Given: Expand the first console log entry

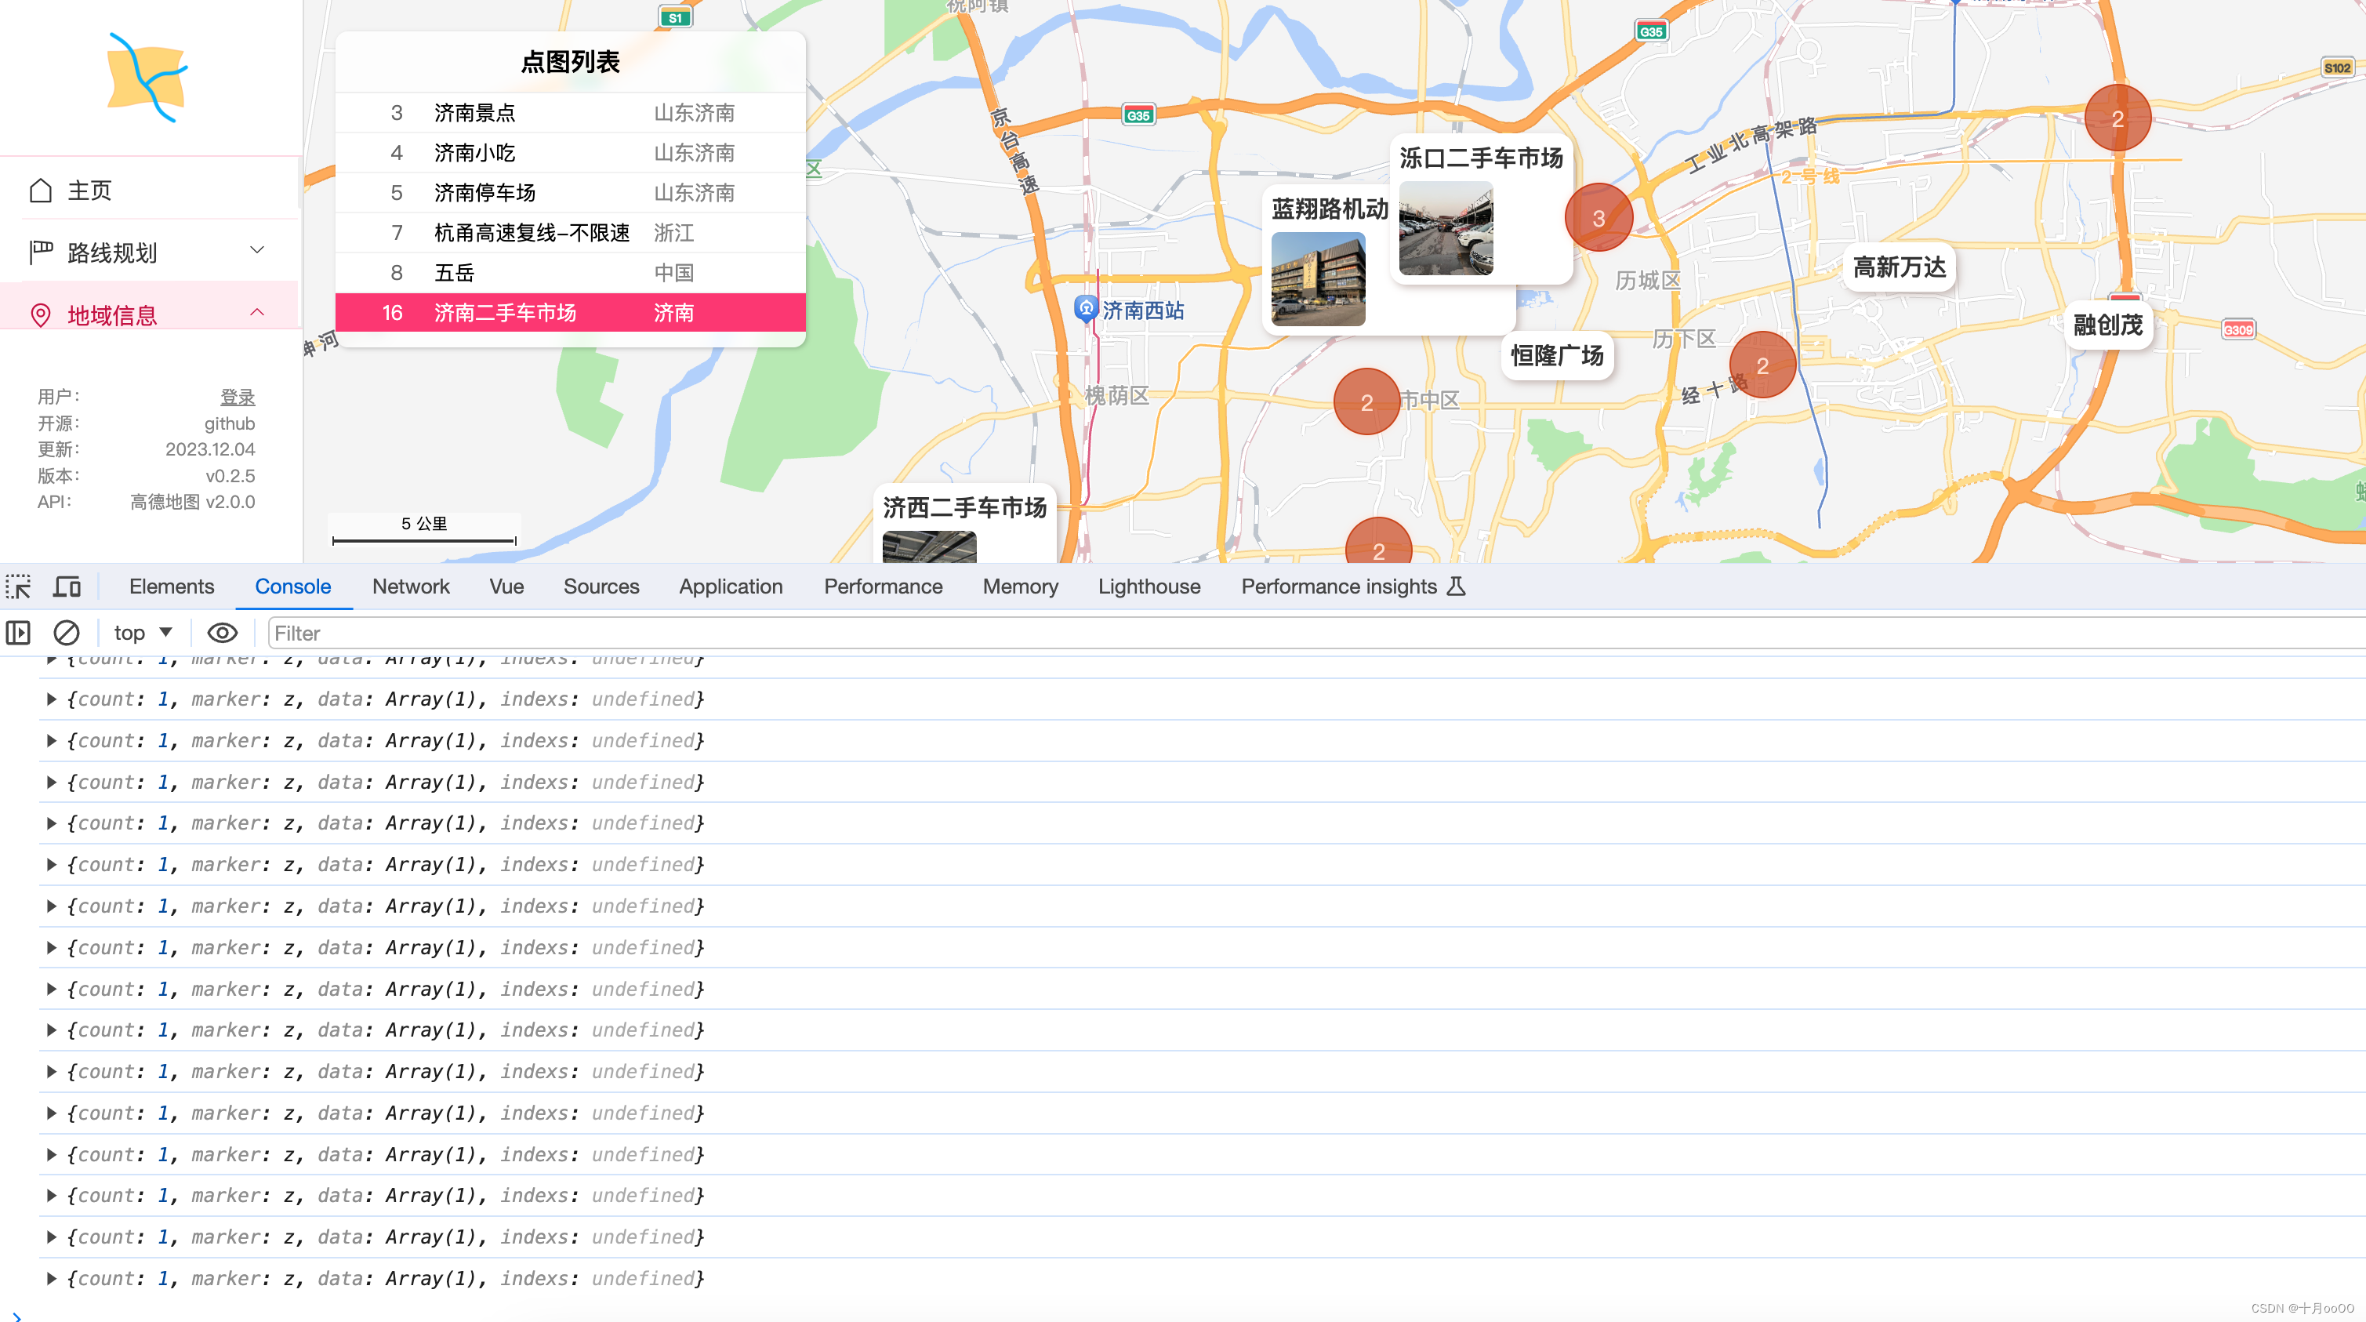Looking at the screenshot, I should click(x=52, y=698).
